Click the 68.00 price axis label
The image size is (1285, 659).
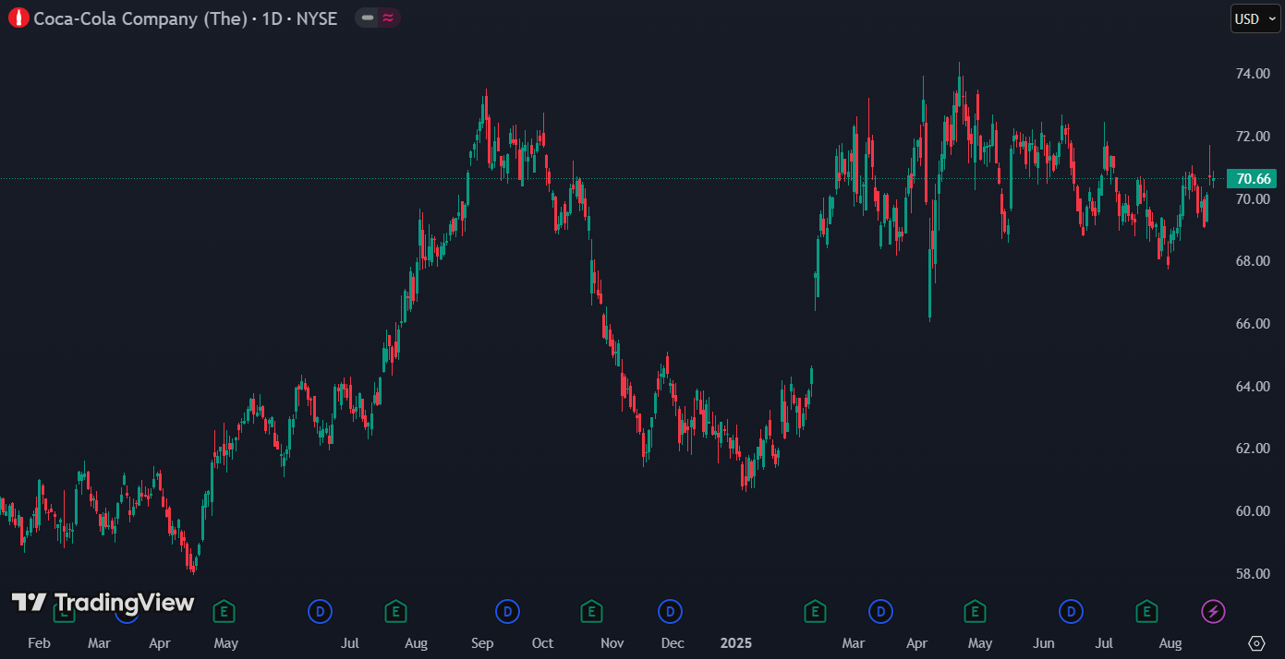pyautogui.click(x=1253, y=261)
